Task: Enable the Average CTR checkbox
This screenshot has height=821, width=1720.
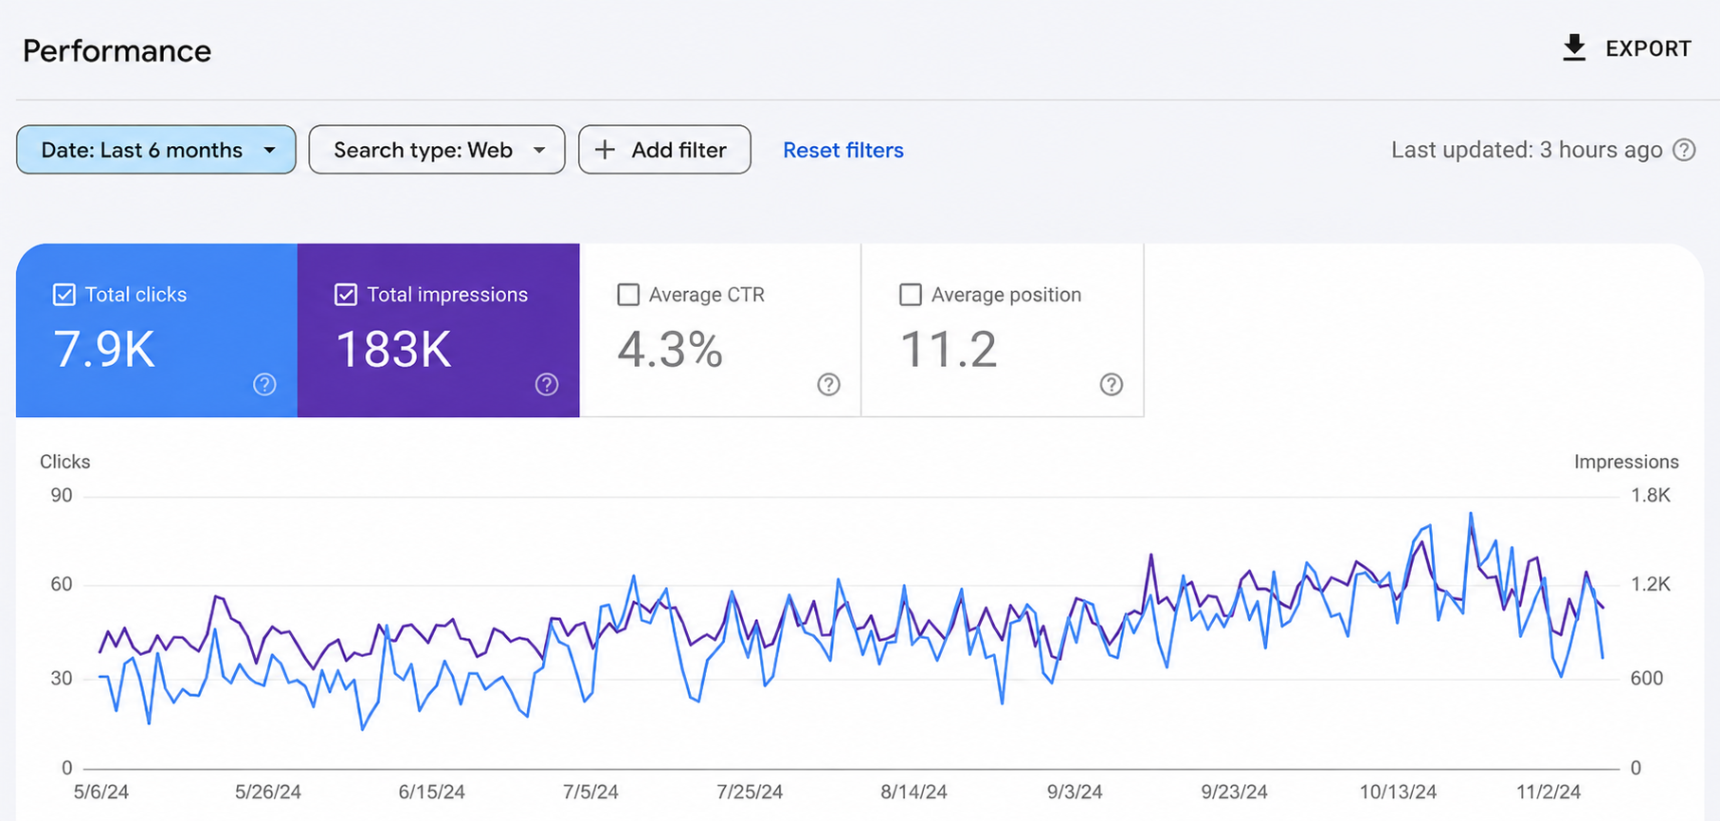Action: pyautogui.click(x=628, y=295)
